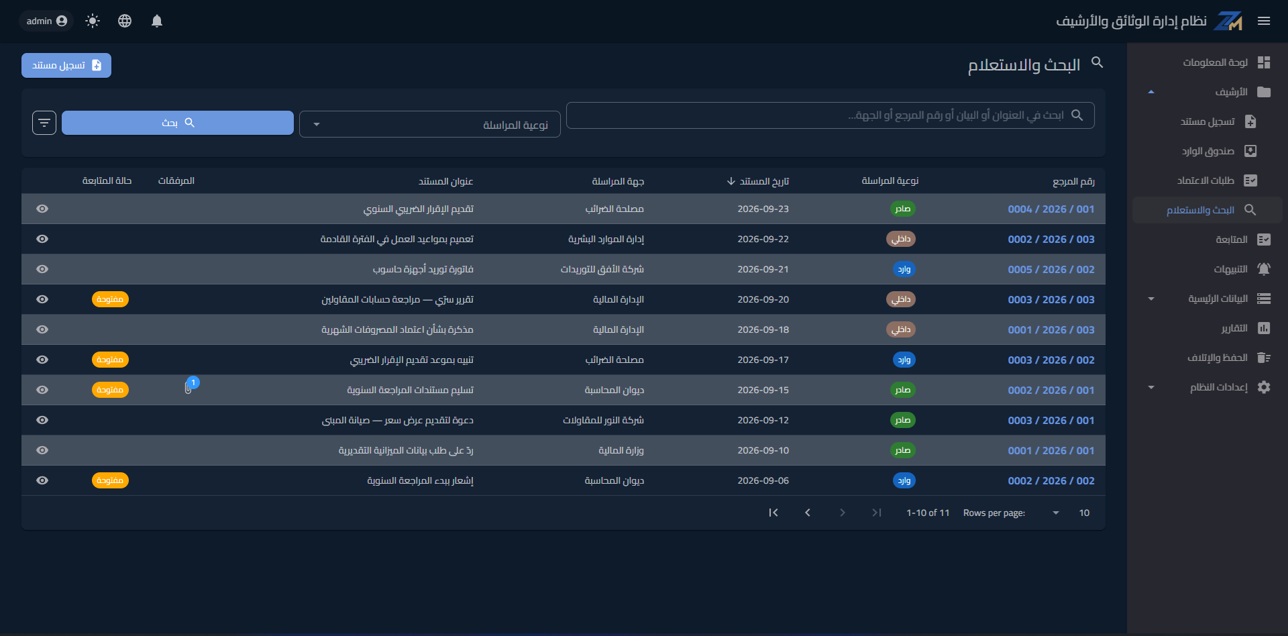Open reference 0004 / 2026 / 001
The width and height of the screenshot is (1288, 636).
(x=1051, y=209)
